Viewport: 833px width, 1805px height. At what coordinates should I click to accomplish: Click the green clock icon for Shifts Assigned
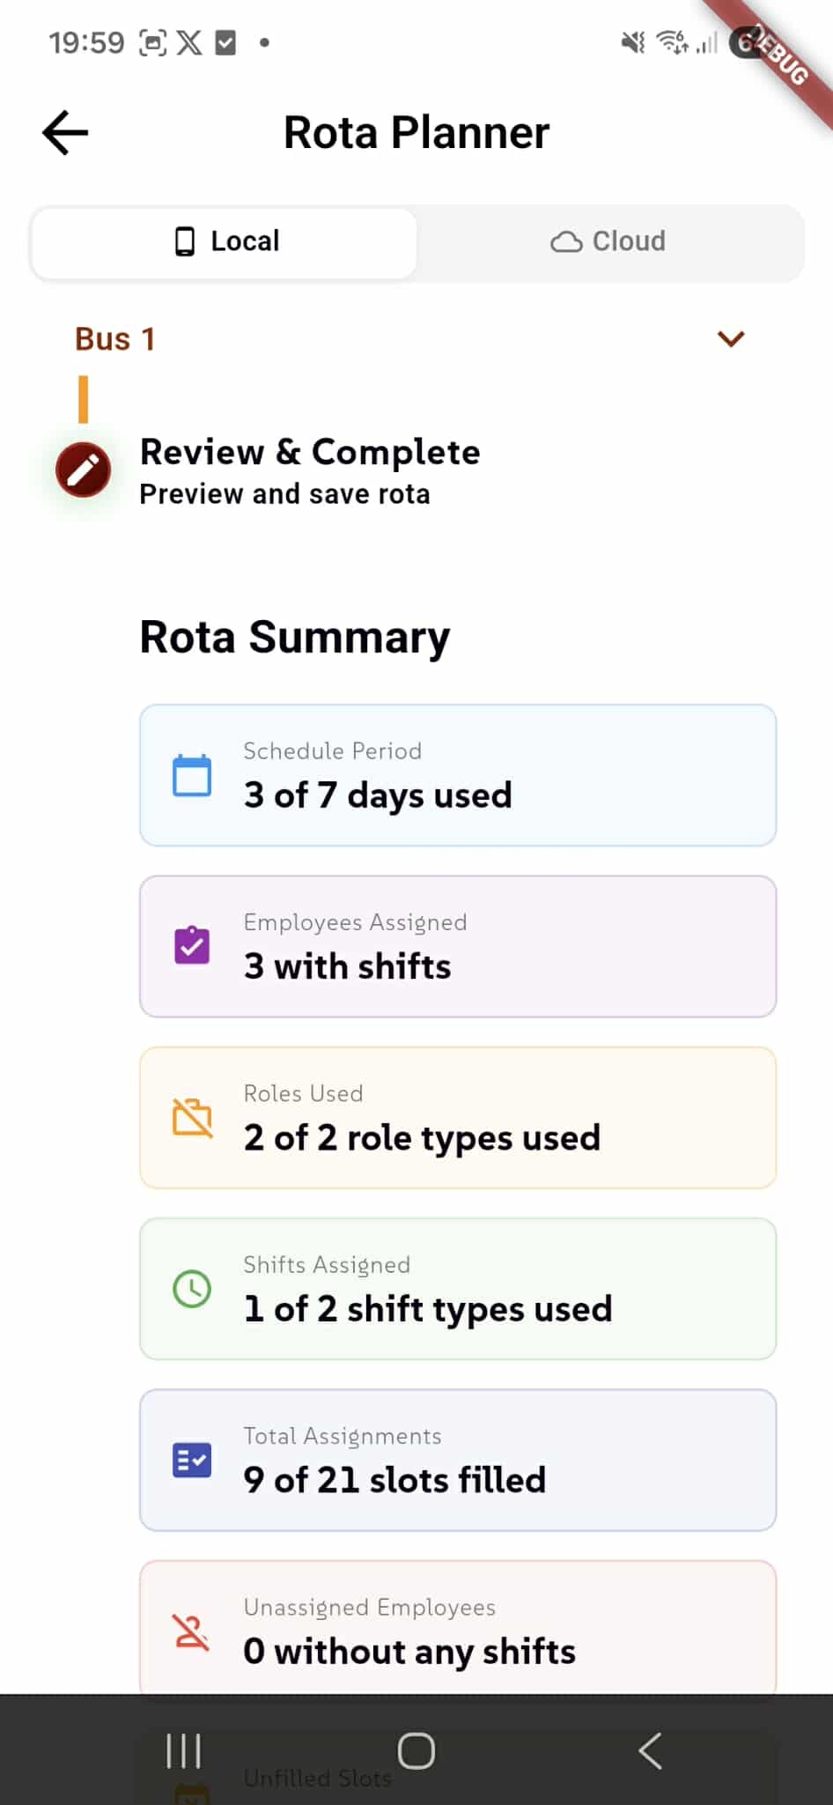pos(191,1288)
